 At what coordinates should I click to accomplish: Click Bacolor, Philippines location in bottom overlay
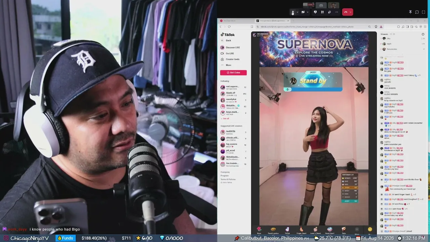coord(271,238)
